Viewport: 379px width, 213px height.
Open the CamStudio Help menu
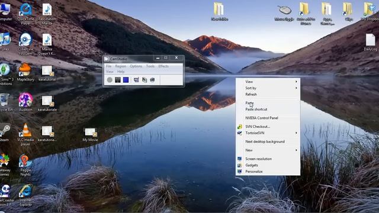tap(121, 72)
